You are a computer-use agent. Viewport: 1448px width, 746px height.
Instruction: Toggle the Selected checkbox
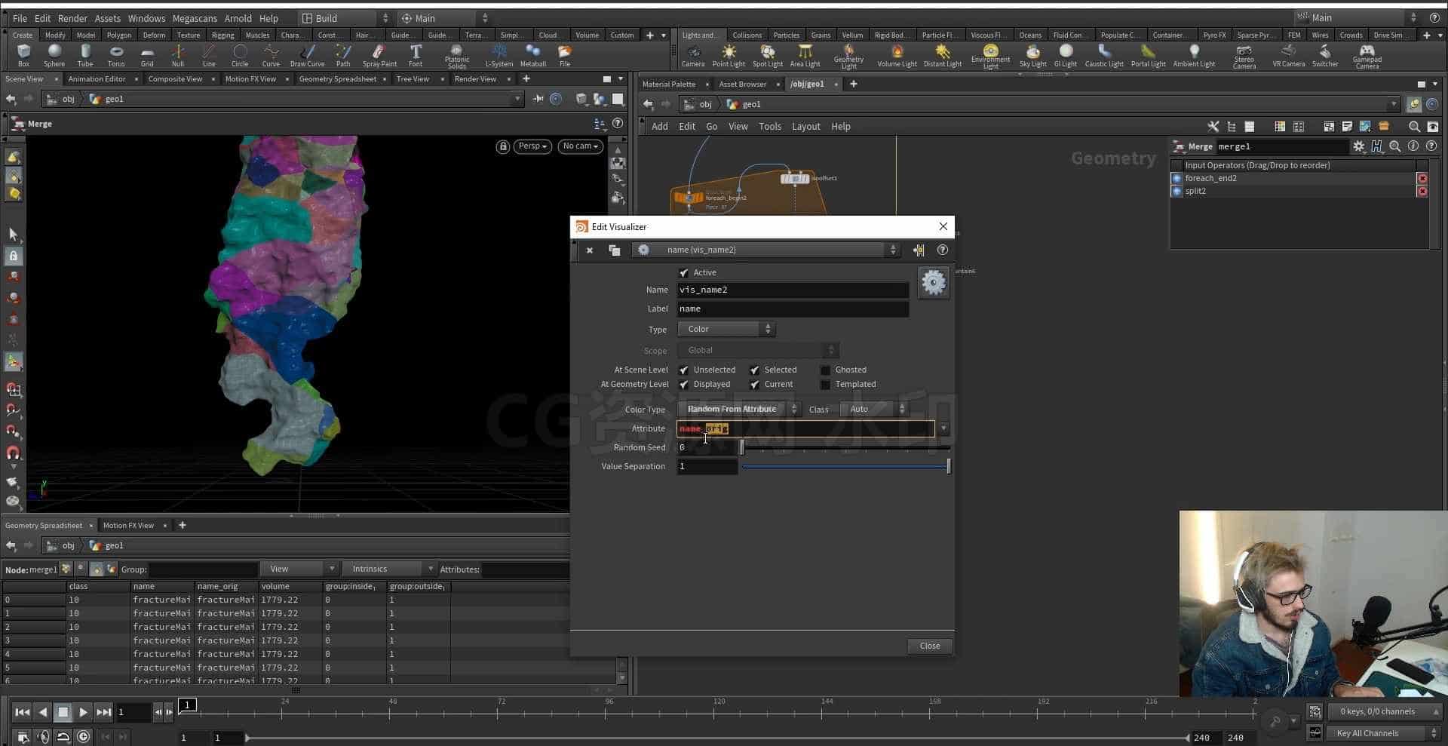[755, 370]
